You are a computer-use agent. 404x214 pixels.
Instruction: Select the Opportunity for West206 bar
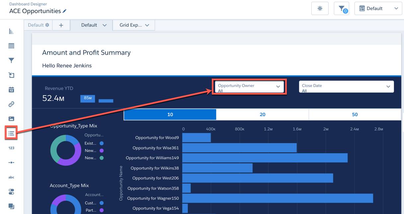click(x=258, y=178)
